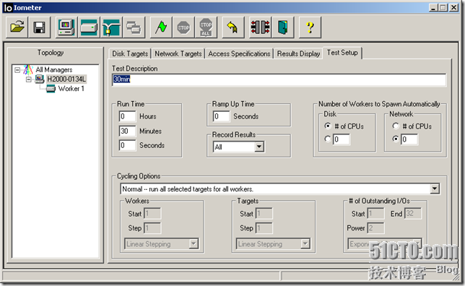Screen dimensions: 465x286
Task: Click the Ramp Up Time Seconds field
Action: coord(221,116)
